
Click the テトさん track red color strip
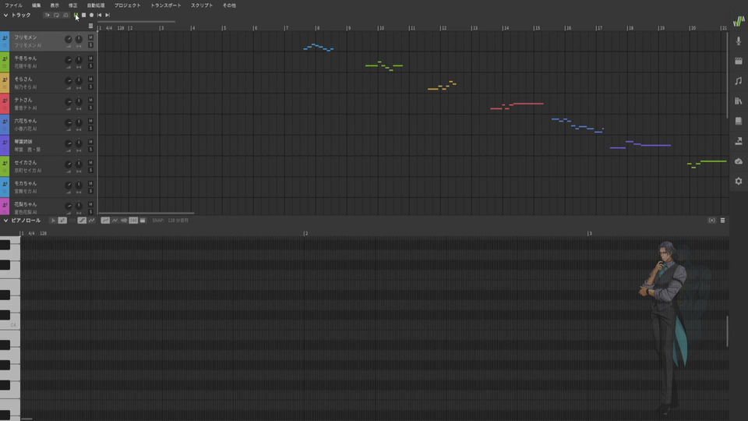click(x=5, y=104)
